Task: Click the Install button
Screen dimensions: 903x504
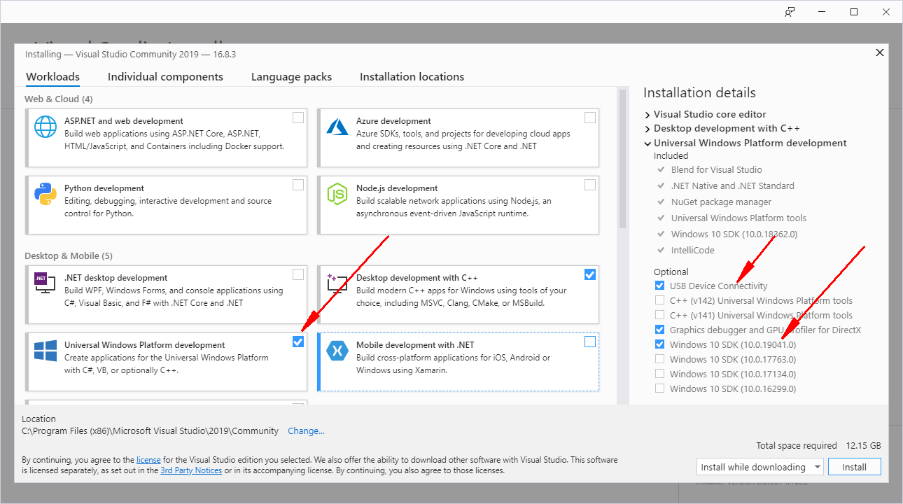Action: [854, 467]
